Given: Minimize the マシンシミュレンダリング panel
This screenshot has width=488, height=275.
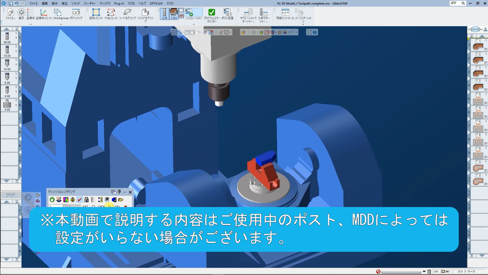Looking at the screenshot, I should (125, 192).
